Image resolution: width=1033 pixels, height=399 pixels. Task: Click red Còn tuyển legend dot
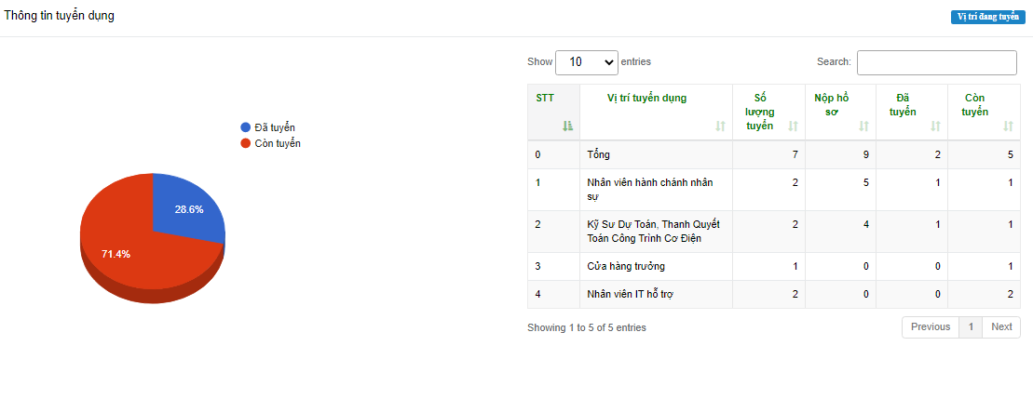pos(246,143)
